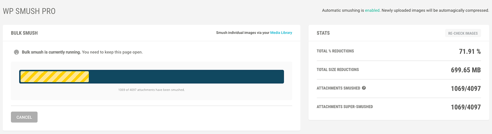Select the STATS panel heading

click(x=323, y=33)
